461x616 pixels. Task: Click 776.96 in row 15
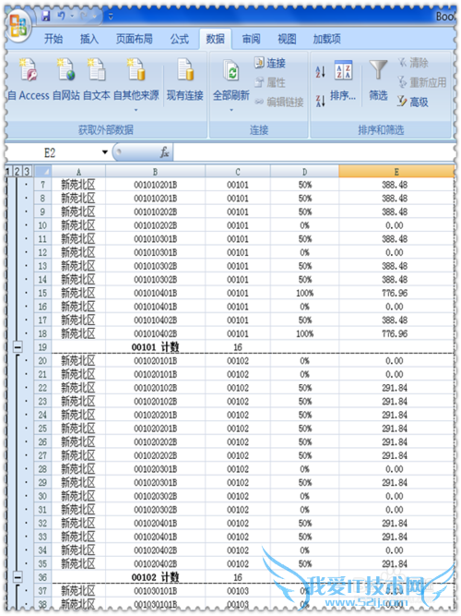point(396,293)
